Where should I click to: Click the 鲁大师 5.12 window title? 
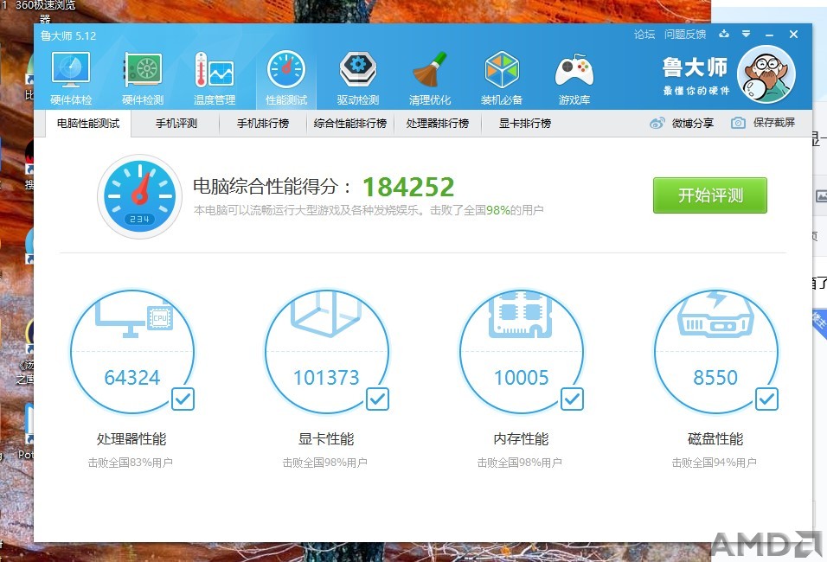pyautogui.click(x=68, y=35)
